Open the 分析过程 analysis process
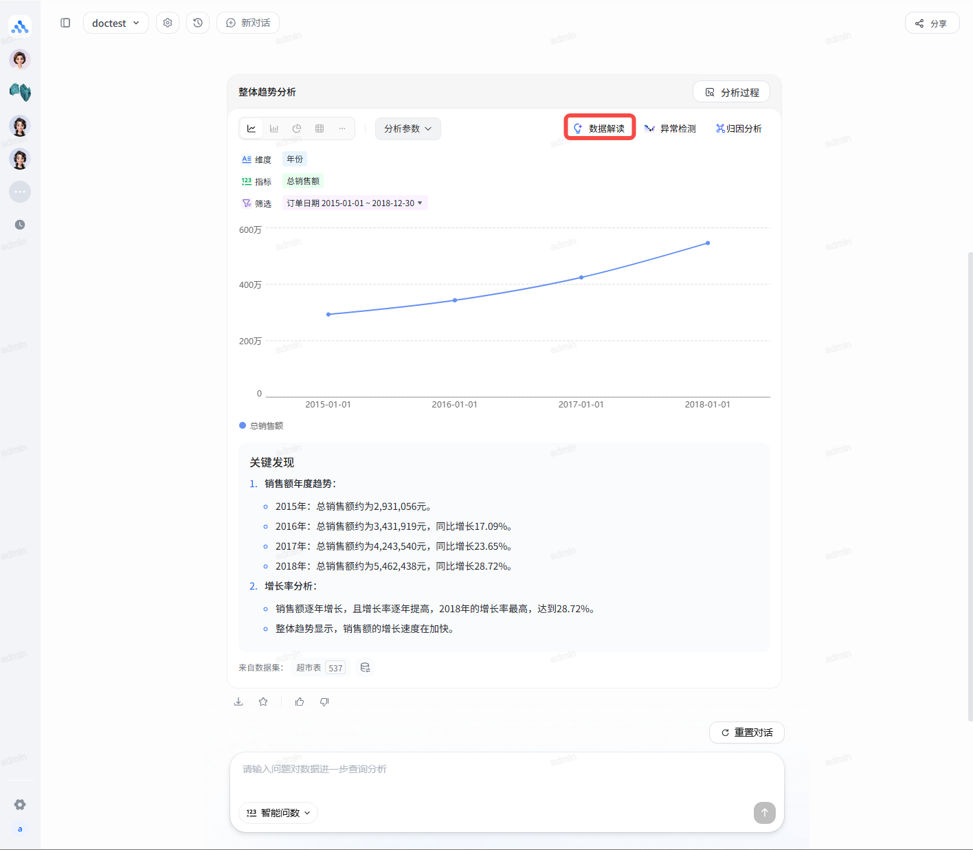This screenshot has width=973, height=850. click(x=732, y=92)
